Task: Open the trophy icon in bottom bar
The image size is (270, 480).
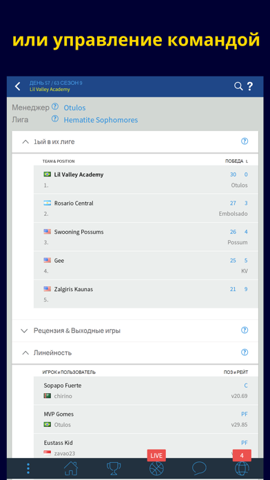Action: (114, 469)
